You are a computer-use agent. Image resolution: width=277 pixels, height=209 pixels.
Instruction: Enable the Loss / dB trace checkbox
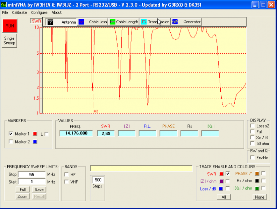tap(228, 188)
